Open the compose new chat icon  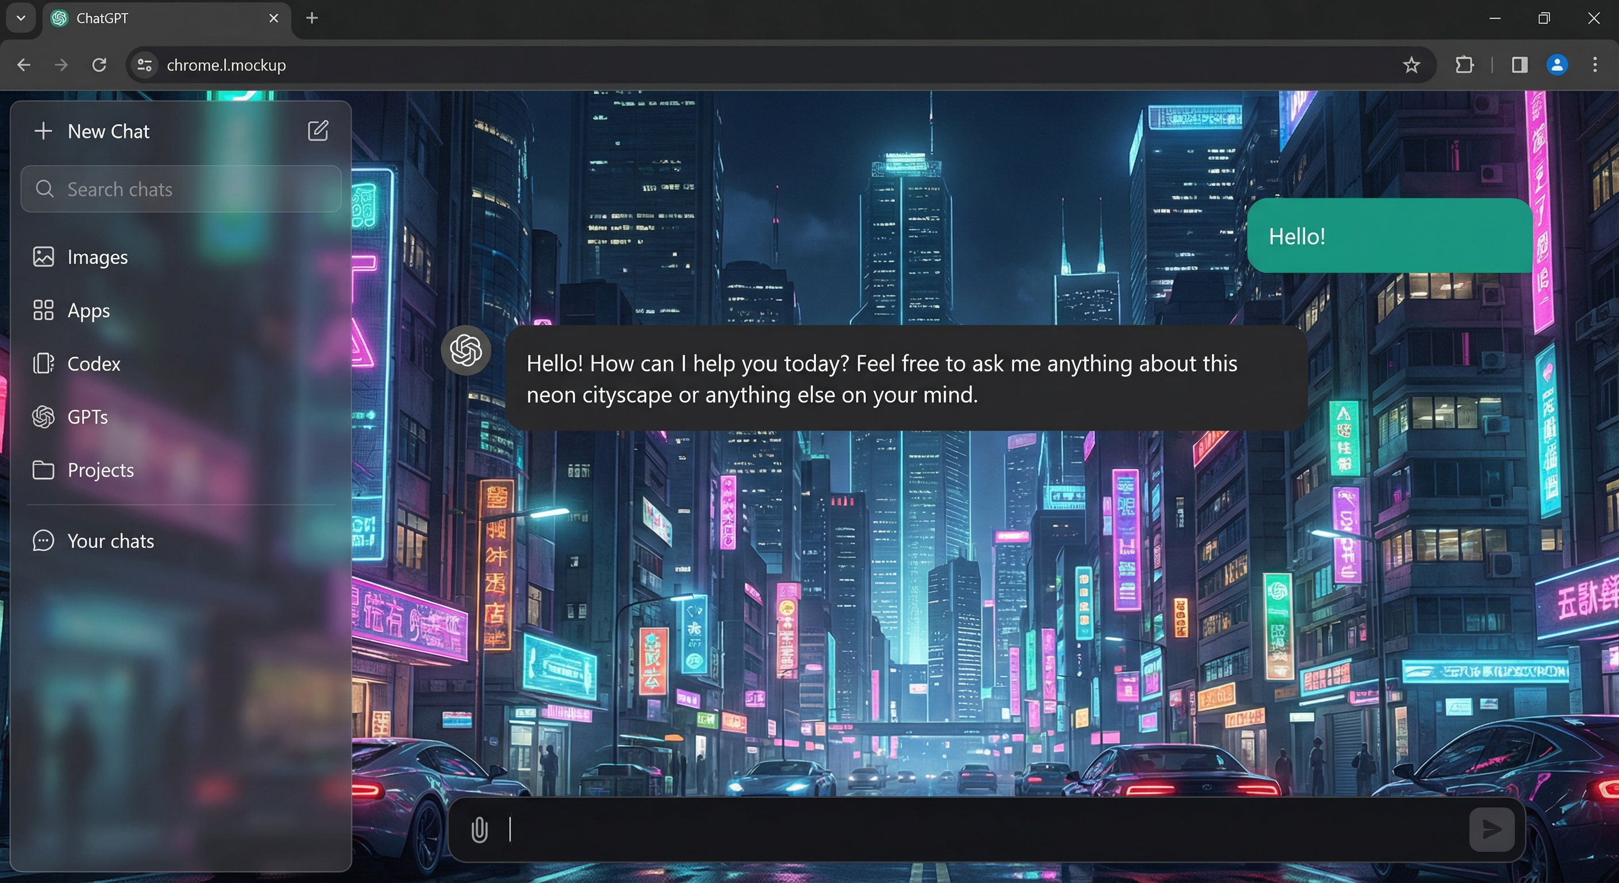click(319, 130)
